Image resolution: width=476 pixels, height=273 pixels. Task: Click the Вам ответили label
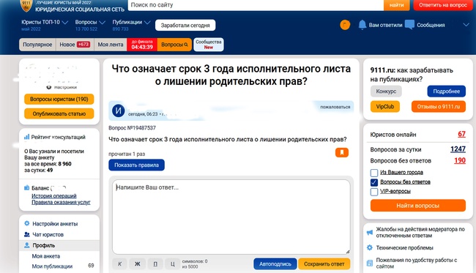point(385,25)
